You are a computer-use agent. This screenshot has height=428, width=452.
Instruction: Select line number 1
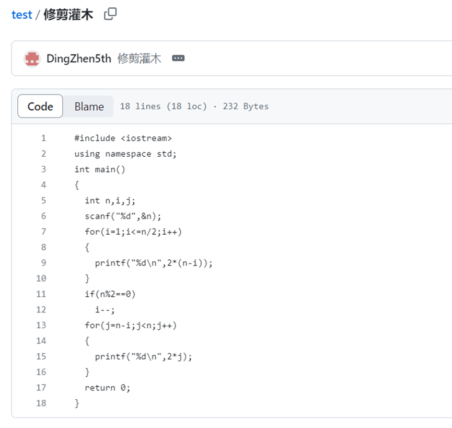pyautogui.click(x=43, y=138)
